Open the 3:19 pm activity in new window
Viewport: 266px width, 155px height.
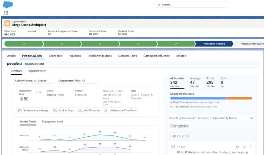click(x=237, y=147)
